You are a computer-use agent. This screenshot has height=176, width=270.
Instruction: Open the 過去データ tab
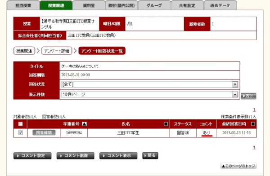(220, 5)
